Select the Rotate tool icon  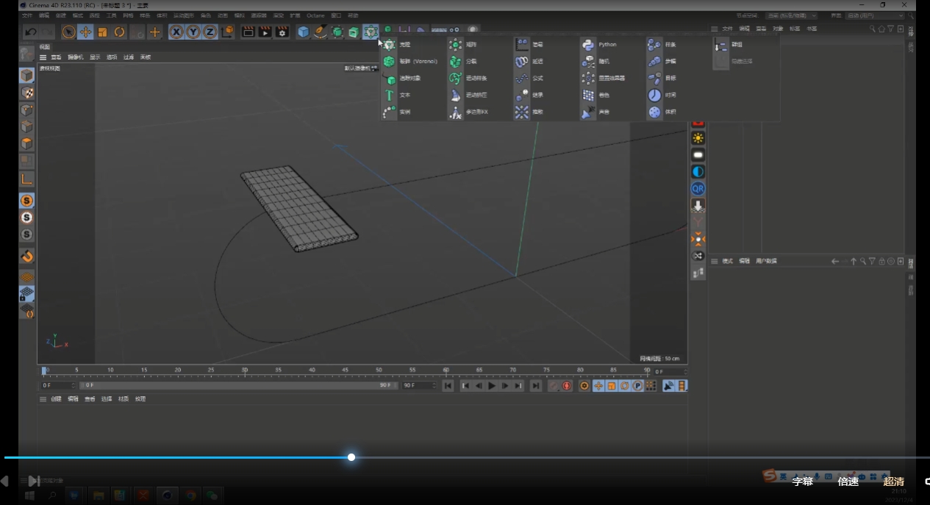(119, 32)
